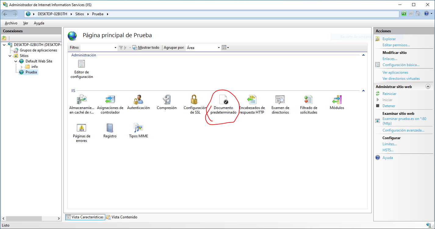Open the Agrupar por Área dropdown
The height and width of the screenshot is (229, 435).
(219, 48)
